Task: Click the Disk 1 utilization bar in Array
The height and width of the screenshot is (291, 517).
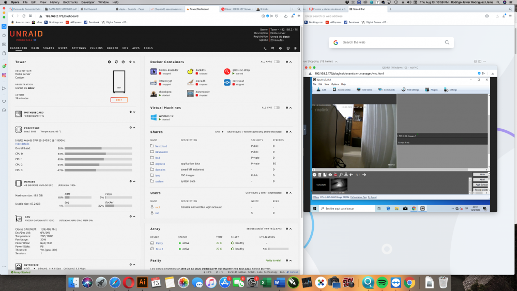Action: 279,249
